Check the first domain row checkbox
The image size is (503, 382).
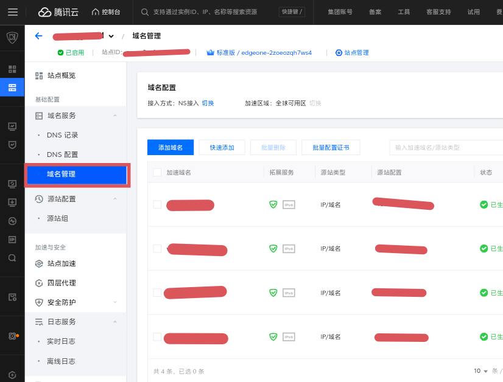point(157,204)
